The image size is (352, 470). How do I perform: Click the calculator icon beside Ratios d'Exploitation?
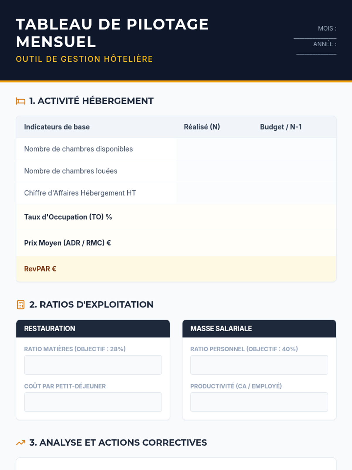tap(21, 305)
